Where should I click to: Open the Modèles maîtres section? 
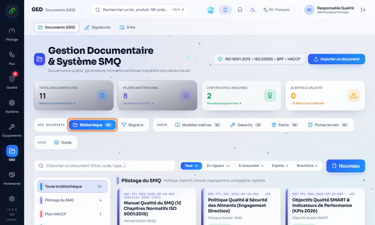coord(198,125)
